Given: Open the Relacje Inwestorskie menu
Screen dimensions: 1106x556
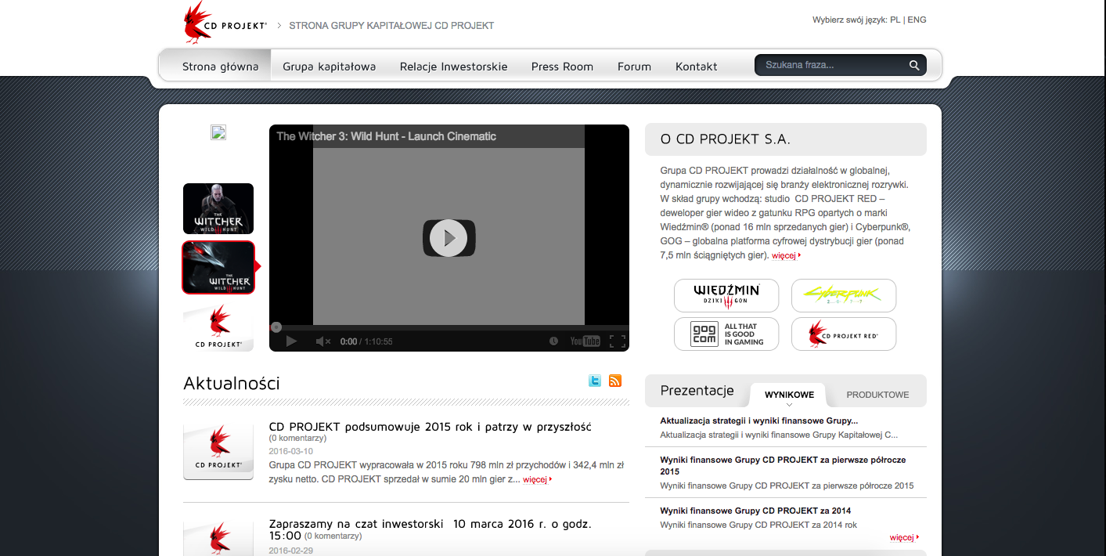Looking at the screenshot, I should point(453,67).
